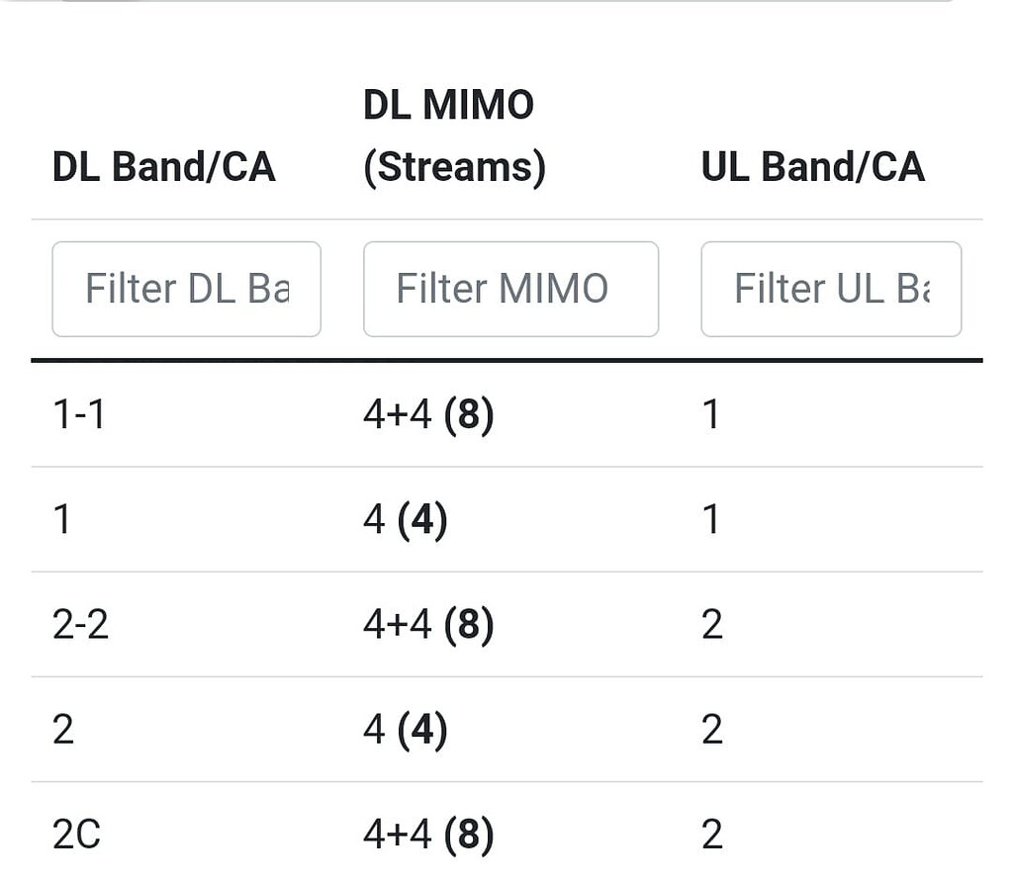
Task: Click the DL MIMO (Streams) column header
Action: (450, 133)
